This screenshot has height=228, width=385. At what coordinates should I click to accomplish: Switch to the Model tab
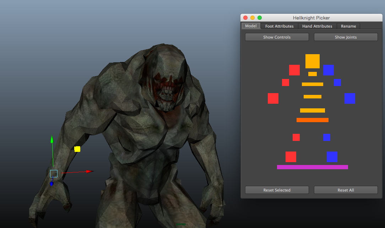click(x=251, y=26)
